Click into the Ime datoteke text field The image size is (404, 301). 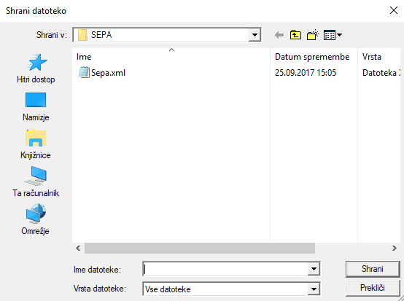tap(225, 269)
